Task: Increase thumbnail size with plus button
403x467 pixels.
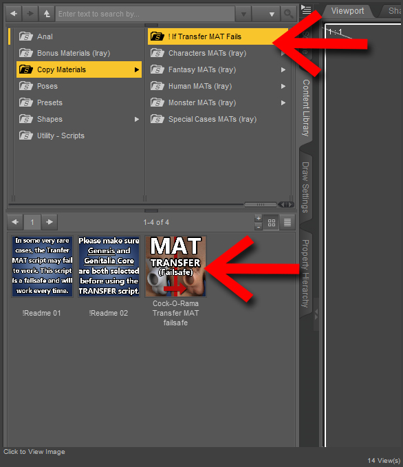Action: coord(259,218)
